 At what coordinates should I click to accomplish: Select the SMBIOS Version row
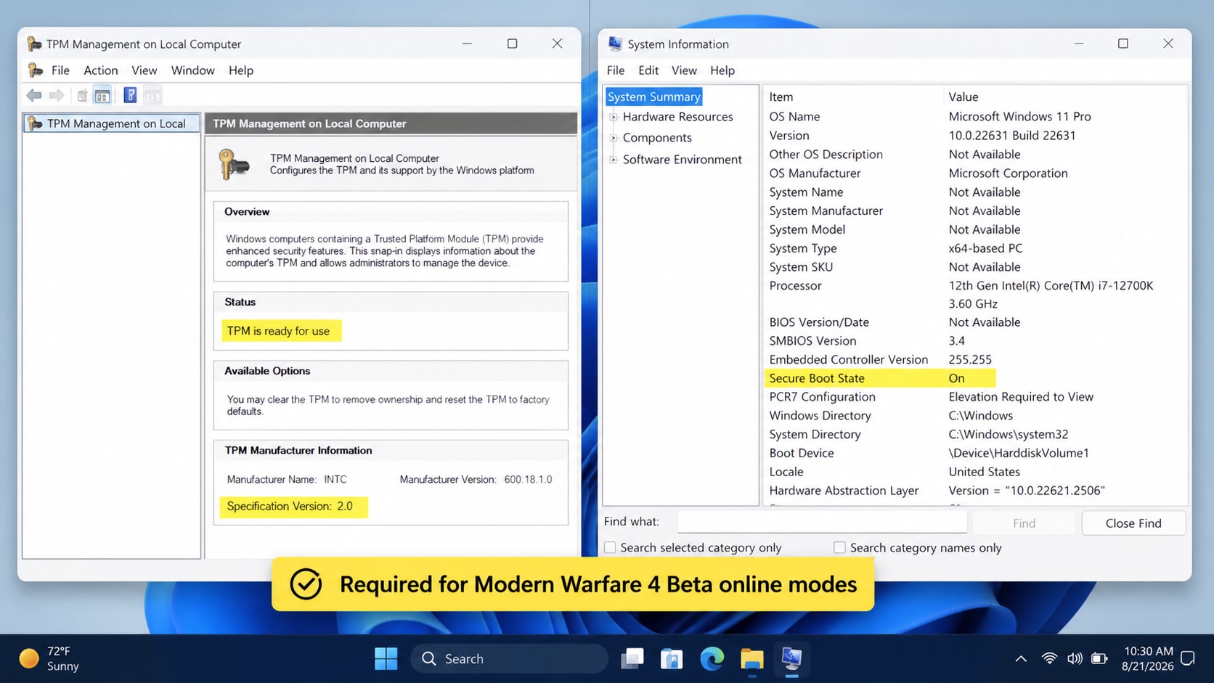click(974, 341)
